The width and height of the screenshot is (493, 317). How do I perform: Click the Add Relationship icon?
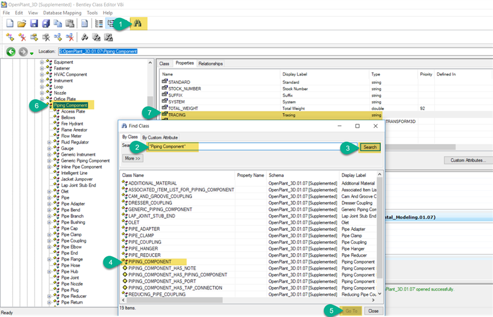pos(58,38)
